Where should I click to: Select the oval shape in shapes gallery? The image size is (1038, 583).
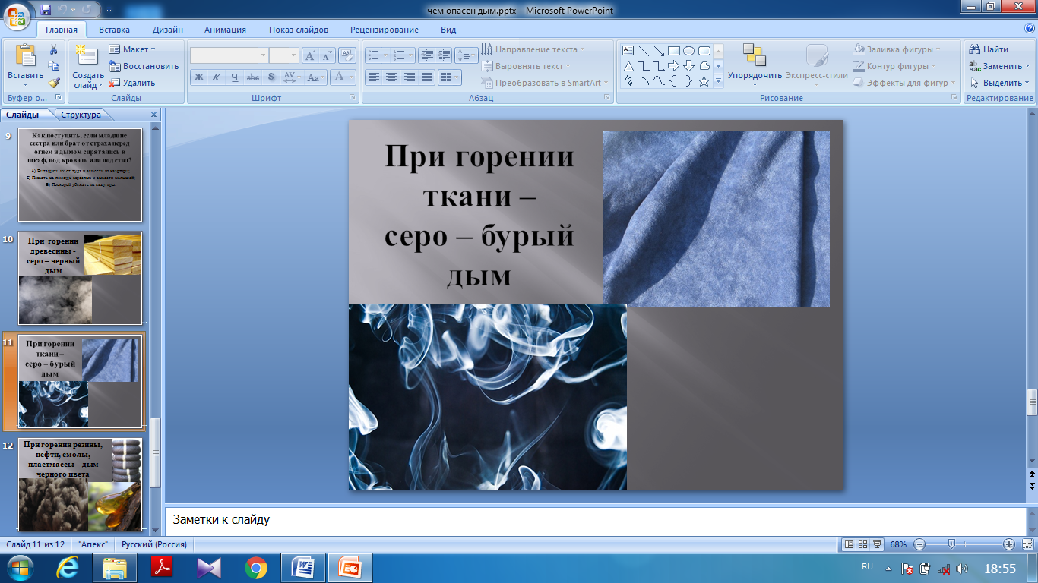point(688,51)
